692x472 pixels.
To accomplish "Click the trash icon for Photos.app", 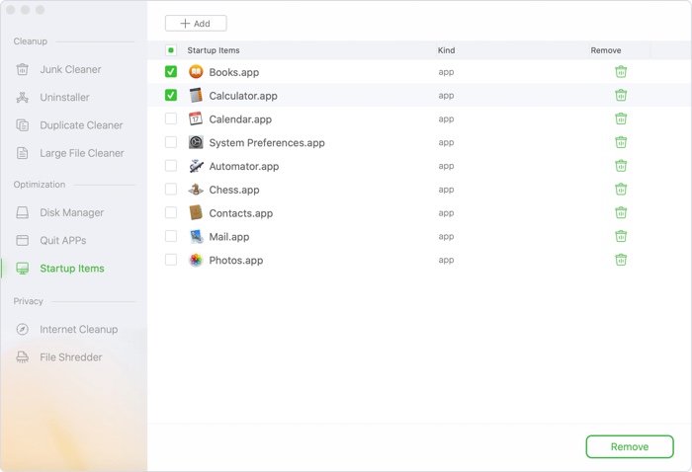I will pos(621,260).
